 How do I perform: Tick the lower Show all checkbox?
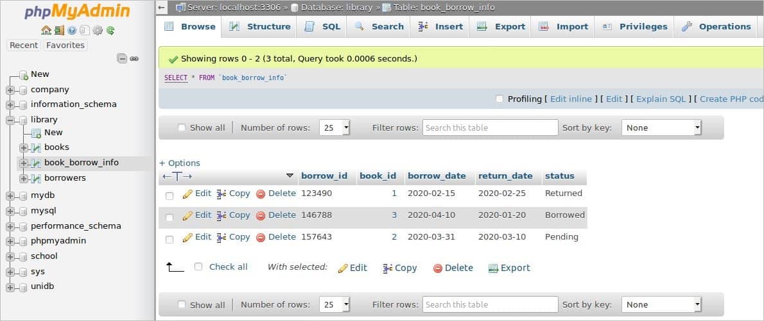coord(182,304)
